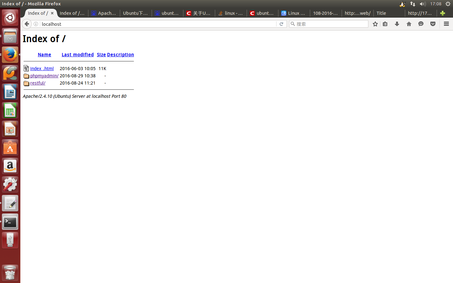Open LibreOffice Calc from the launcher
The image size is (453, 283).
(x=10, y=110)
